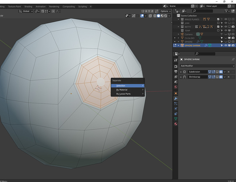Enable the JUNK collection checkbox

pos(218,23)
